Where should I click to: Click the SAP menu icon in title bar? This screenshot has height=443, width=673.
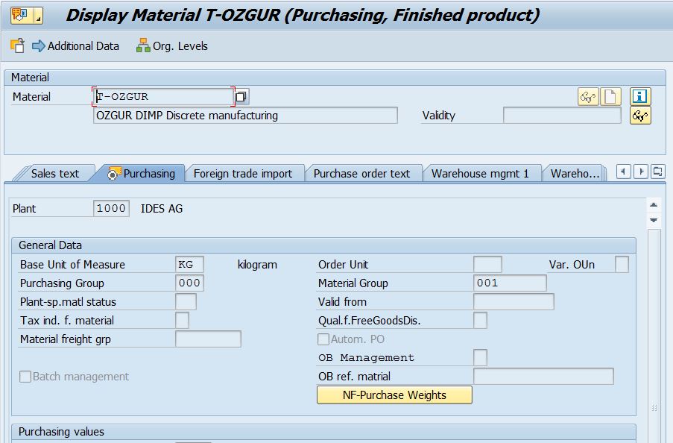click(x=27, y=16)
